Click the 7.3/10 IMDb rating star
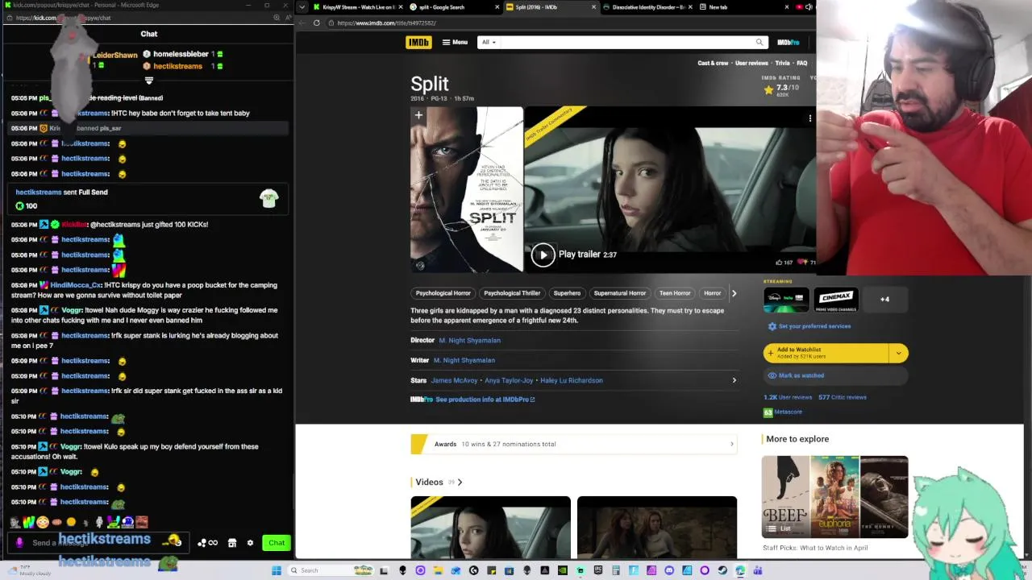This screenshot has width=1032, height=580. [768, 89]
